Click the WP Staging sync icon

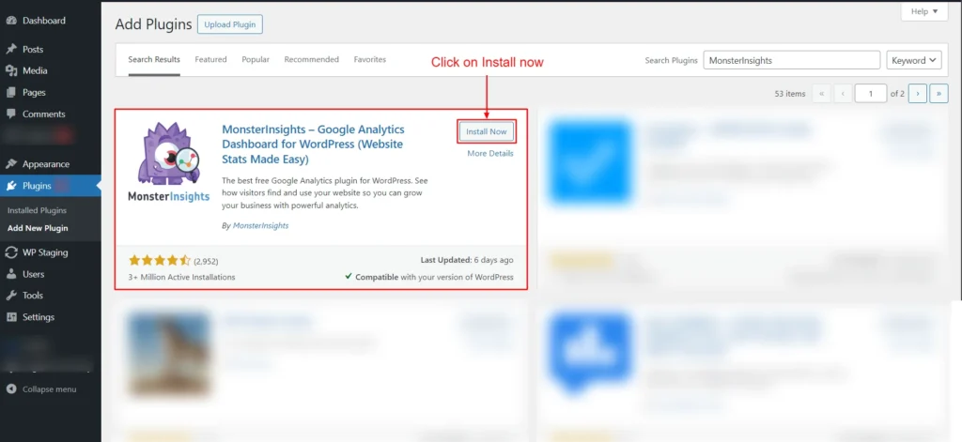(x=11, y=252)
